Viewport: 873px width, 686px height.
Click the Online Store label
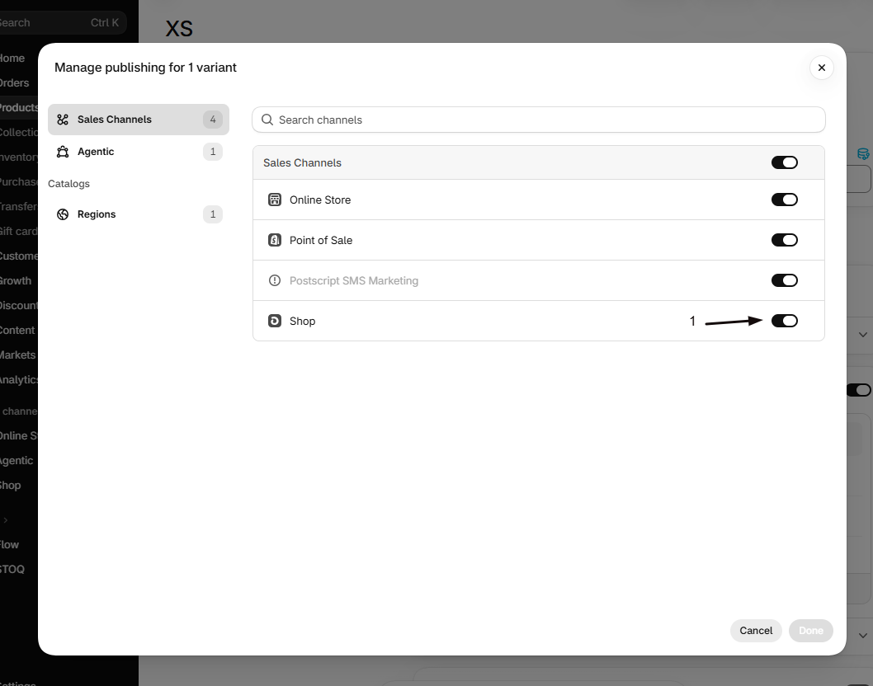tap(320, 200)
